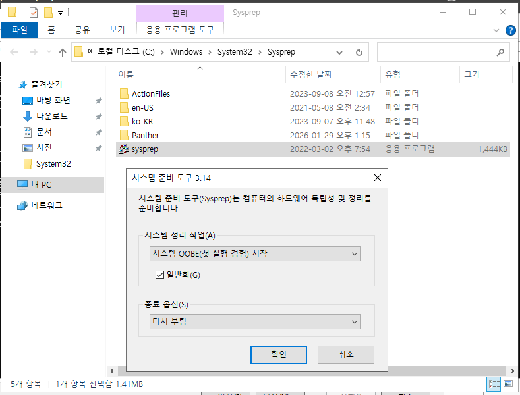Open 다운로드 in the navigation pane
This screenshot has height=395, width=520.
pos(52,116)
